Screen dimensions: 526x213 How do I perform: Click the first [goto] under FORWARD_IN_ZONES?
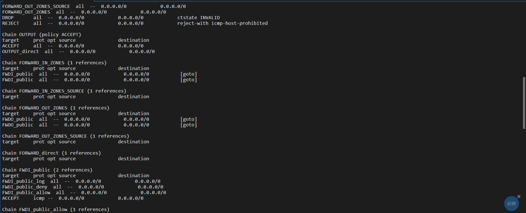(x=189, y=74)
